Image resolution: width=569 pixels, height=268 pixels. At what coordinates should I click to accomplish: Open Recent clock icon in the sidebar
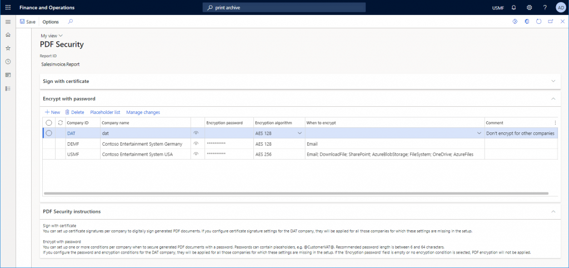[x=8, y=61]
